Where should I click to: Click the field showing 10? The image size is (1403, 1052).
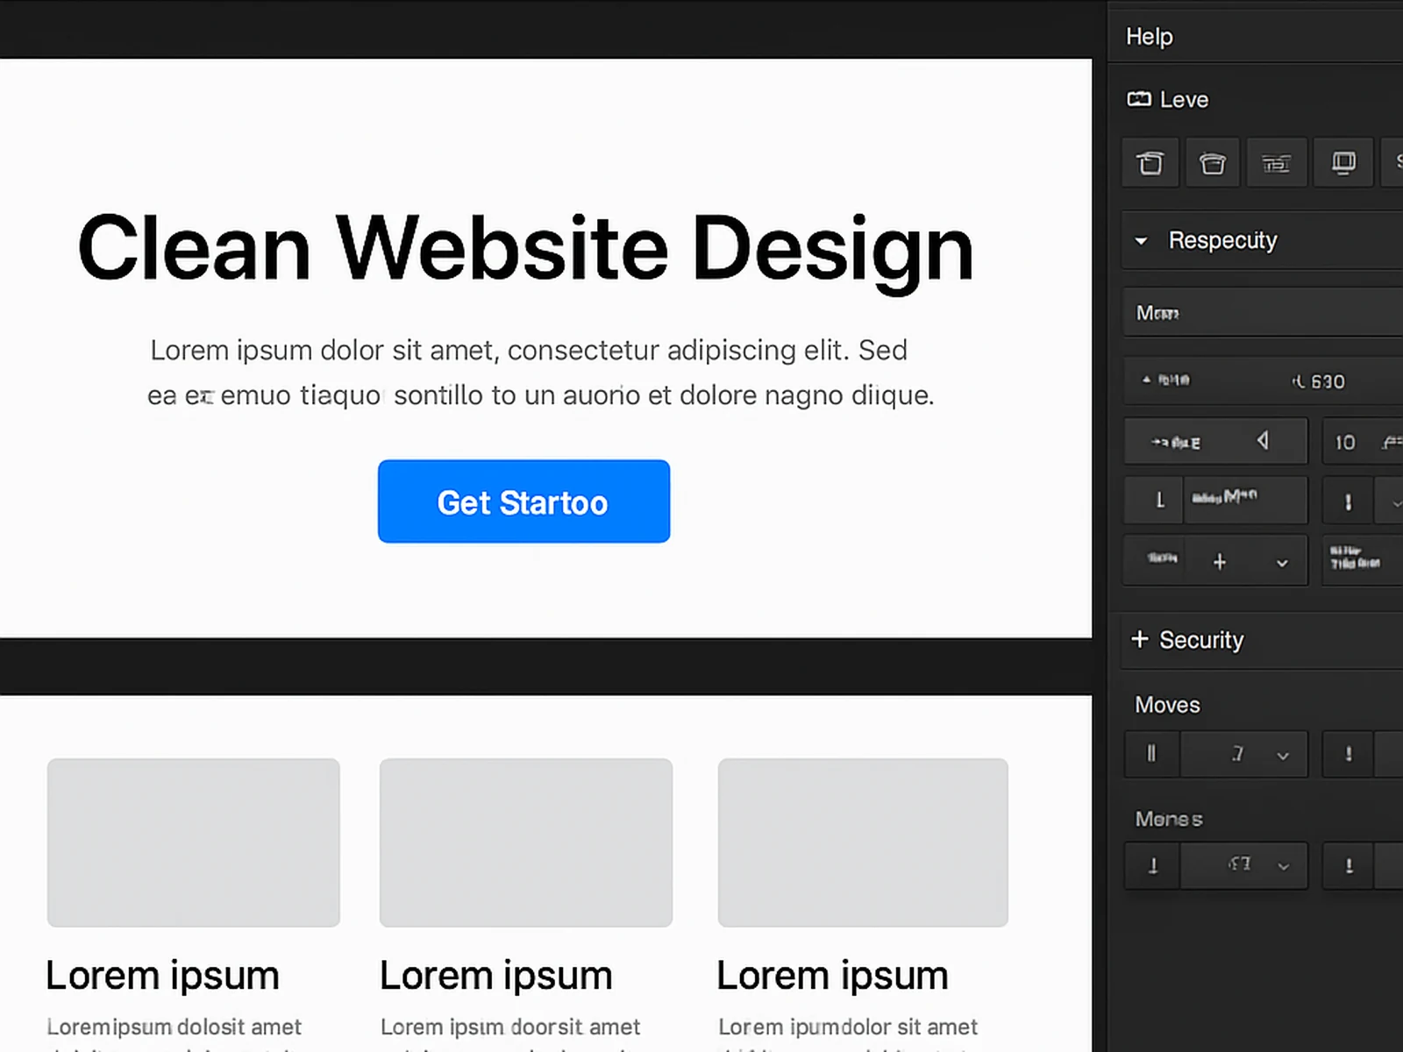pos(1363,441)
